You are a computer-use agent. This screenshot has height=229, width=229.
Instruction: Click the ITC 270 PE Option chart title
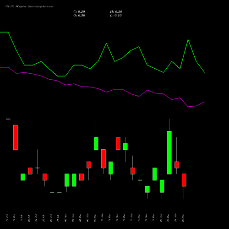pyautogui.click(x=29, y=7)
